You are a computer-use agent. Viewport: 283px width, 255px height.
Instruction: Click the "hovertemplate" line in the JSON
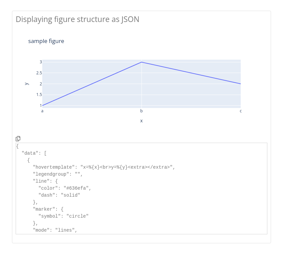click(104, 167)
